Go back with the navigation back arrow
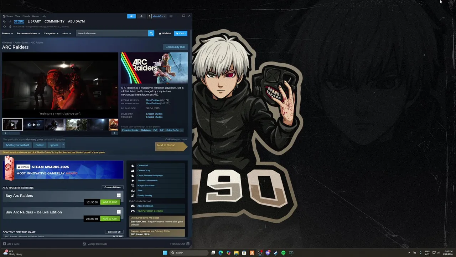This screenshot has height=257, width=456. point(4,21)
